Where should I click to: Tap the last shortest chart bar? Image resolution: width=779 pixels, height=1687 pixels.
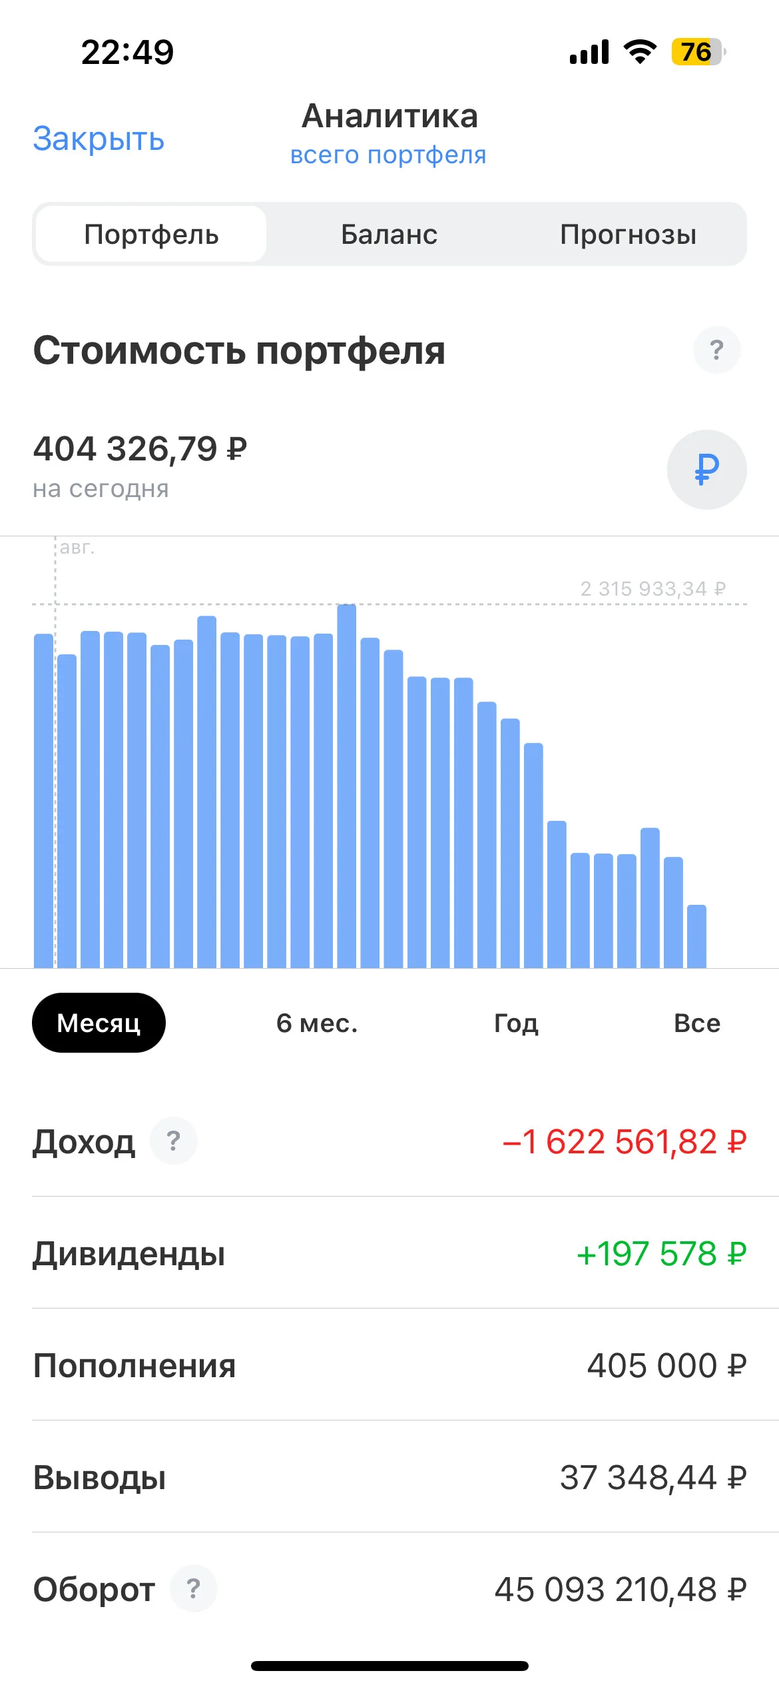pos(696,936)
